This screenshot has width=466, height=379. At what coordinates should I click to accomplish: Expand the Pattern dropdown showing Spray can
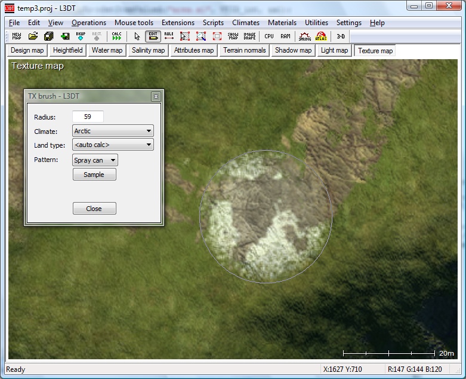[95, 160]
